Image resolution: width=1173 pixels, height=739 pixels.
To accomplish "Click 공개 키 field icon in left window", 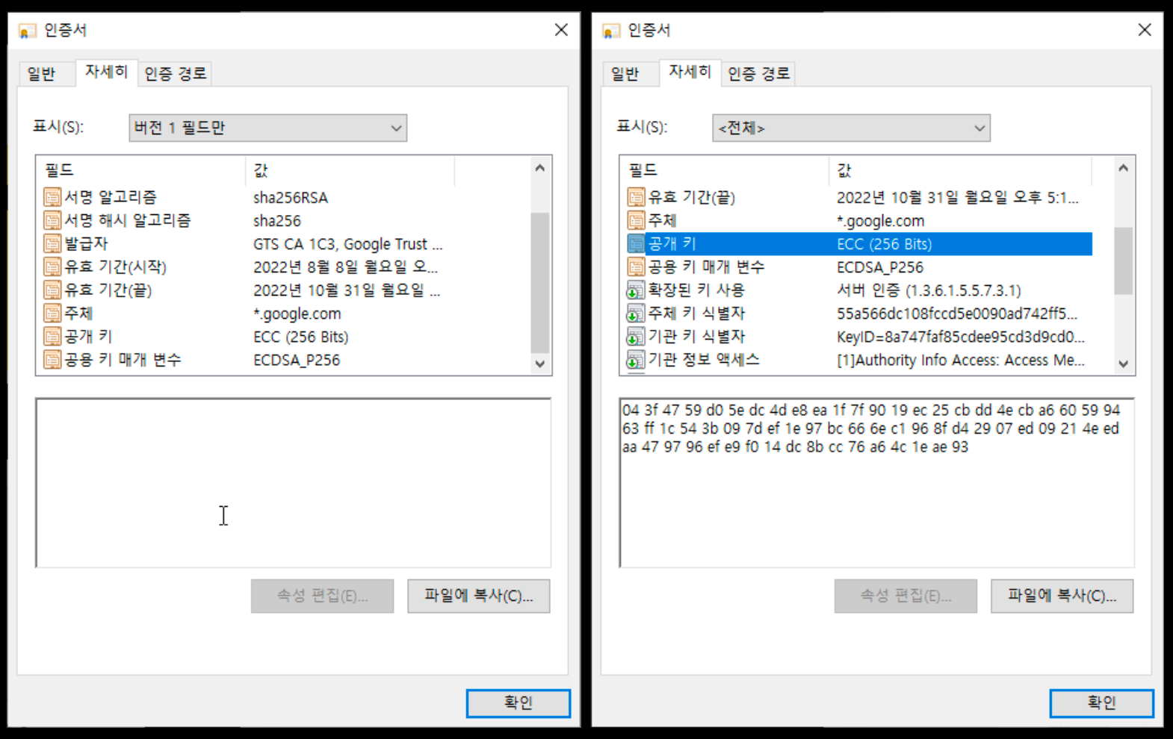I will 52,336.
